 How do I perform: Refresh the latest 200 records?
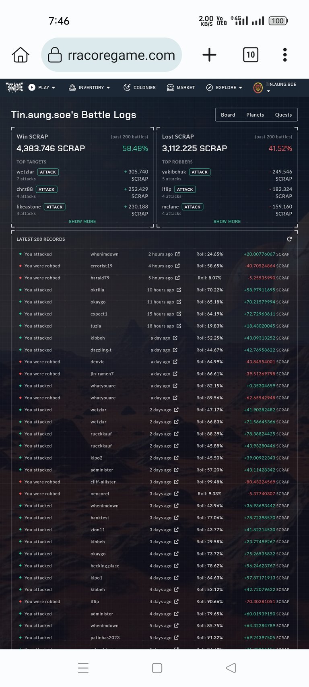pyautogui.click(x=289, y=239)
